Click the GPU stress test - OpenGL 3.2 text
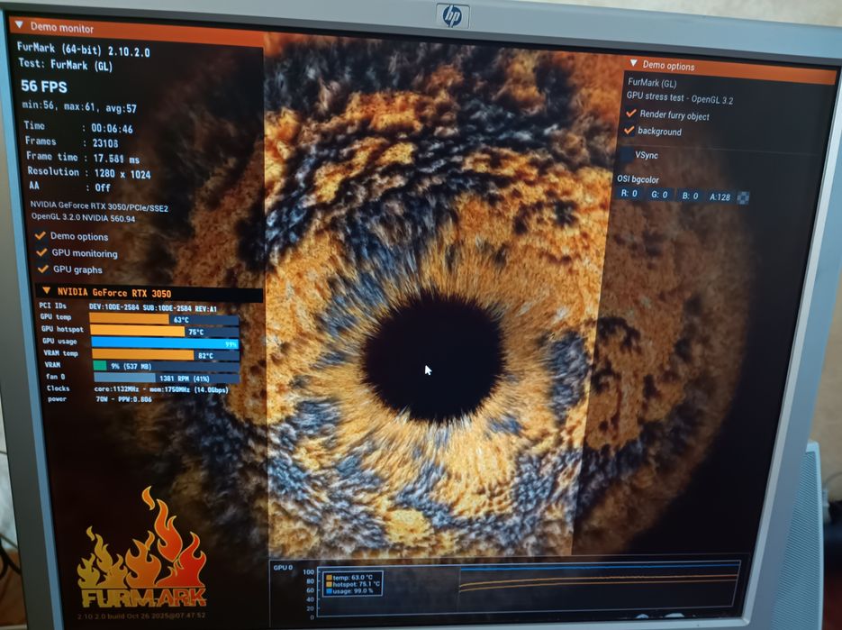The height and width of the screenshot is (630, 842). [679, 98]
